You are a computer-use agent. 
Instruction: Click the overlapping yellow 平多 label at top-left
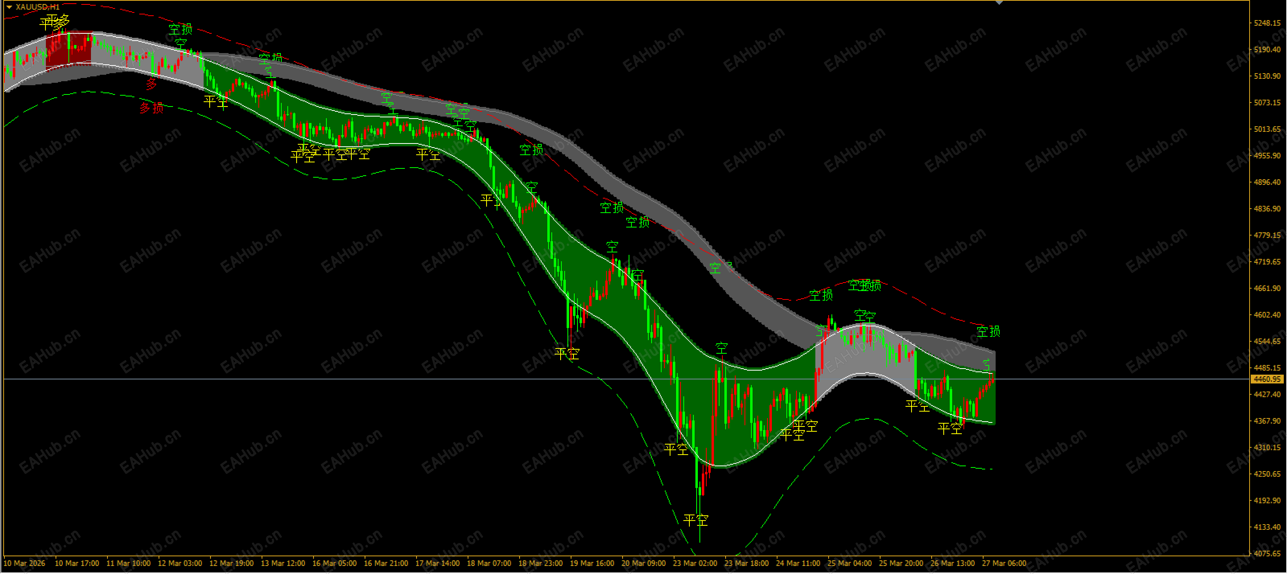point(54,22)
